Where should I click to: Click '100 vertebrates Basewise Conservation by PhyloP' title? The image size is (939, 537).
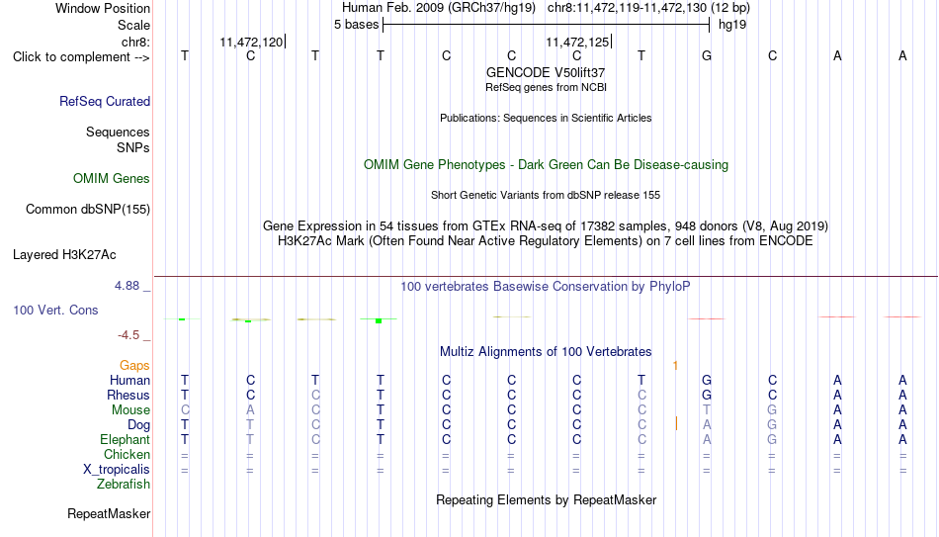tap(546, 287)
